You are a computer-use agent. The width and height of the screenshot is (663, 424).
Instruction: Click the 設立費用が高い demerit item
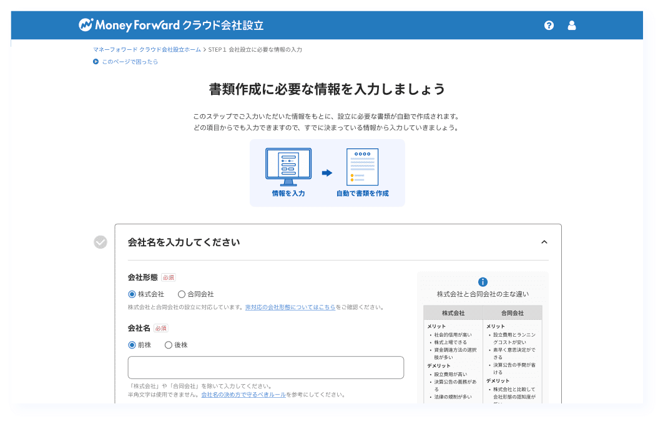point(450,375)
